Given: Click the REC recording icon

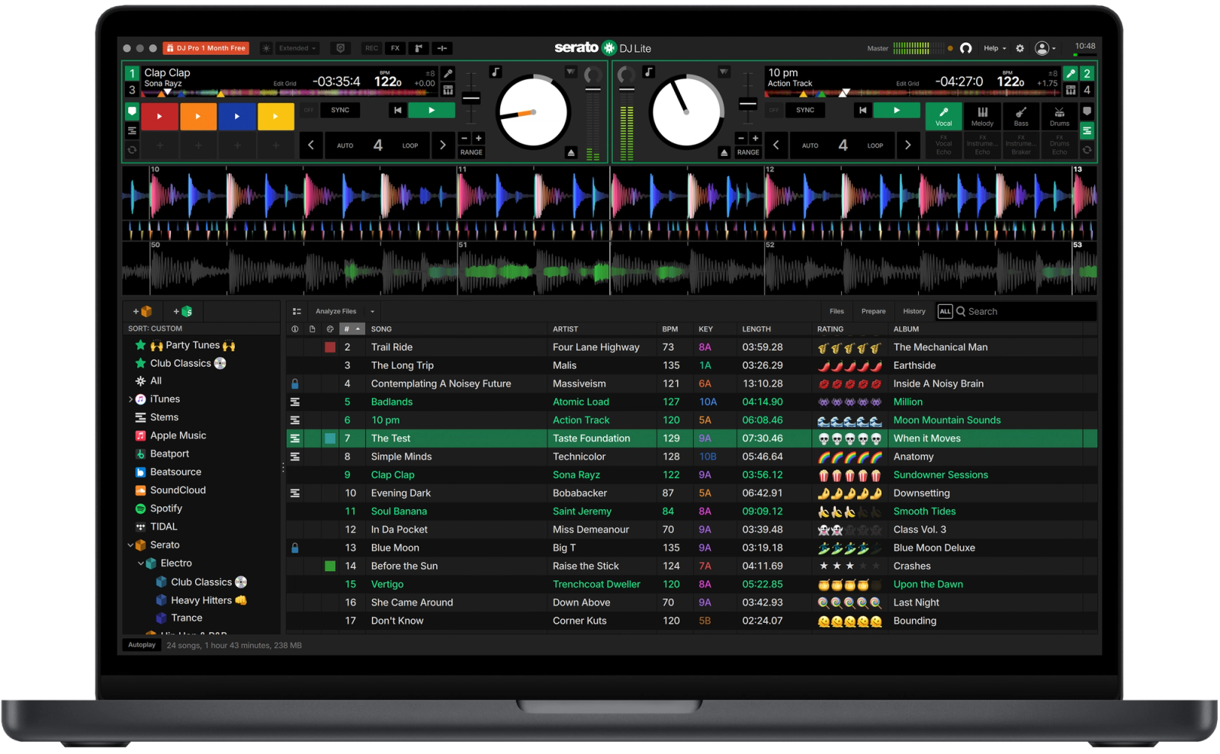Looking at the screenshot, I should click(371, 48).
